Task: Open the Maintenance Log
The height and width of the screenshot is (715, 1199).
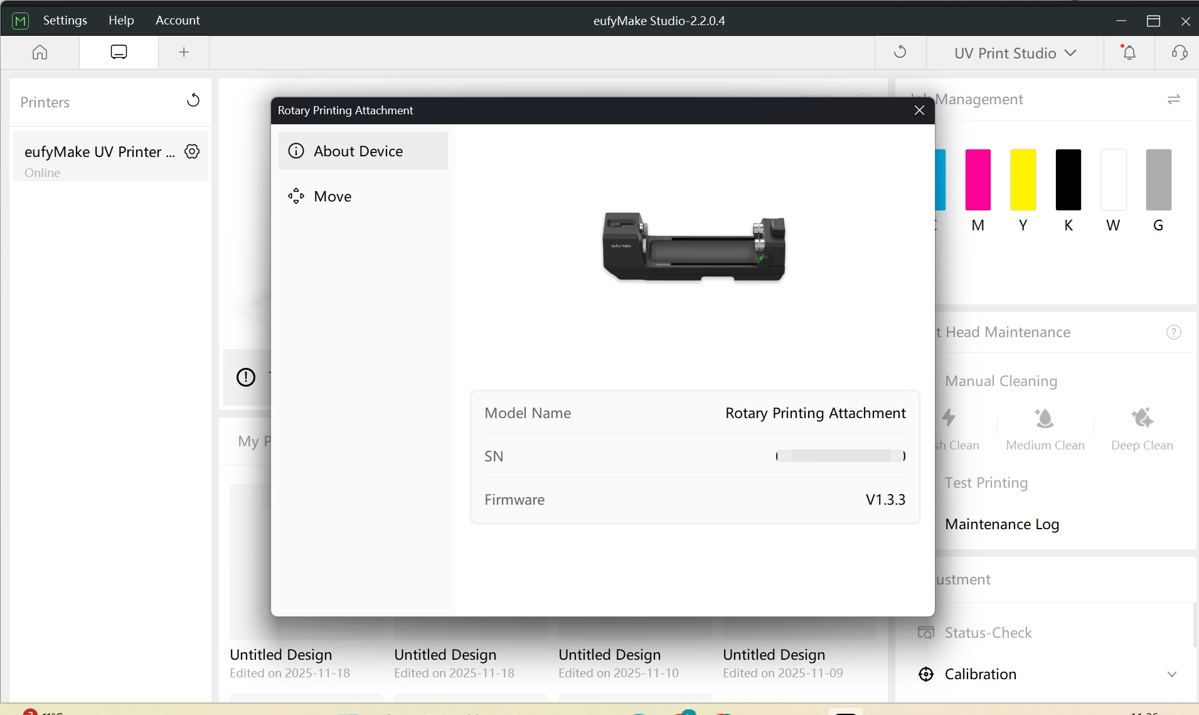Action: point(1002,524)
